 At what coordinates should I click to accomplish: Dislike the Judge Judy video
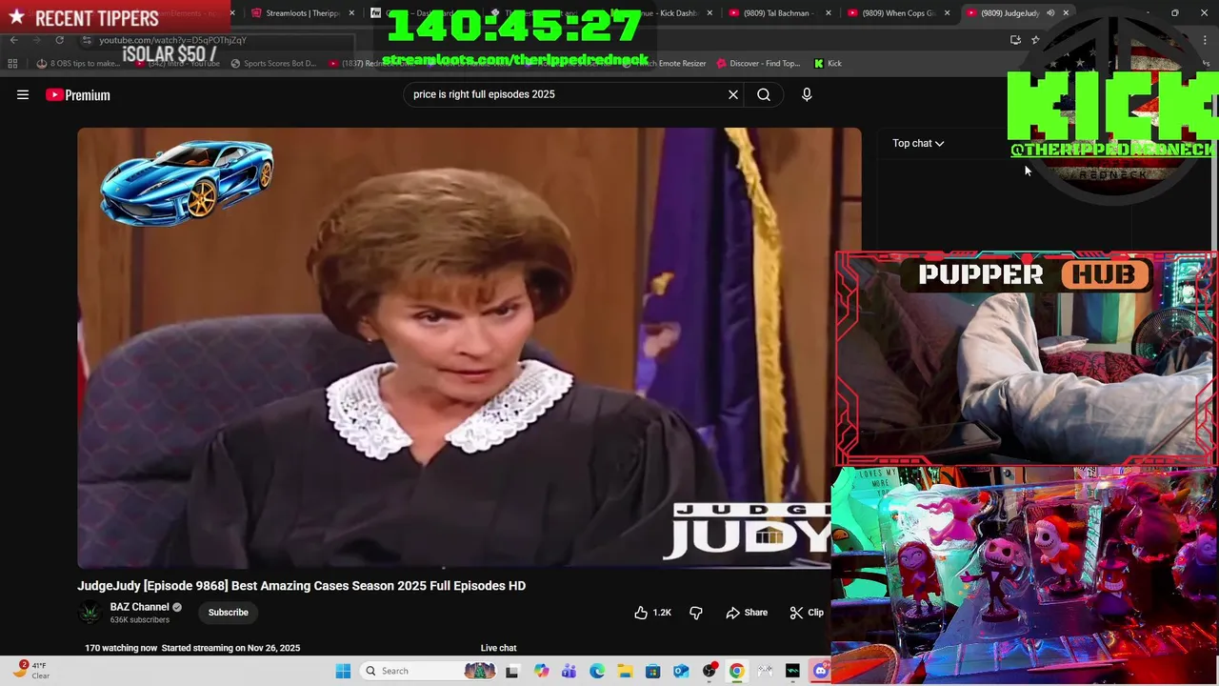(x=696, y=613)
